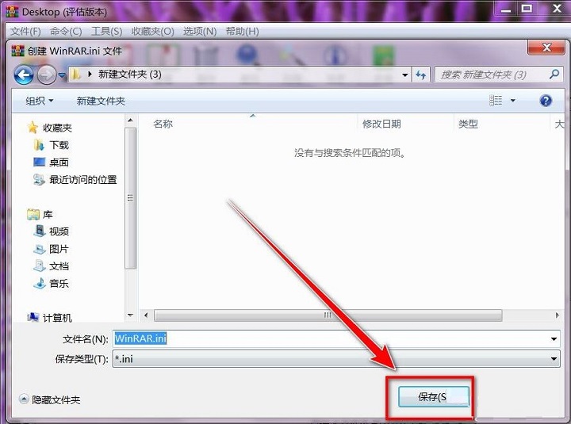Open recent locations dropdown beside navigation arrows
Image resolution: width=571 pixels, height=424 pixels.
(63, 75)
